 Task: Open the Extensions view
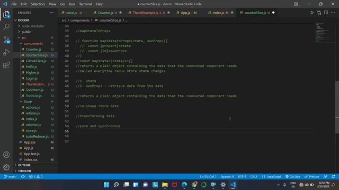click(6, 65)
